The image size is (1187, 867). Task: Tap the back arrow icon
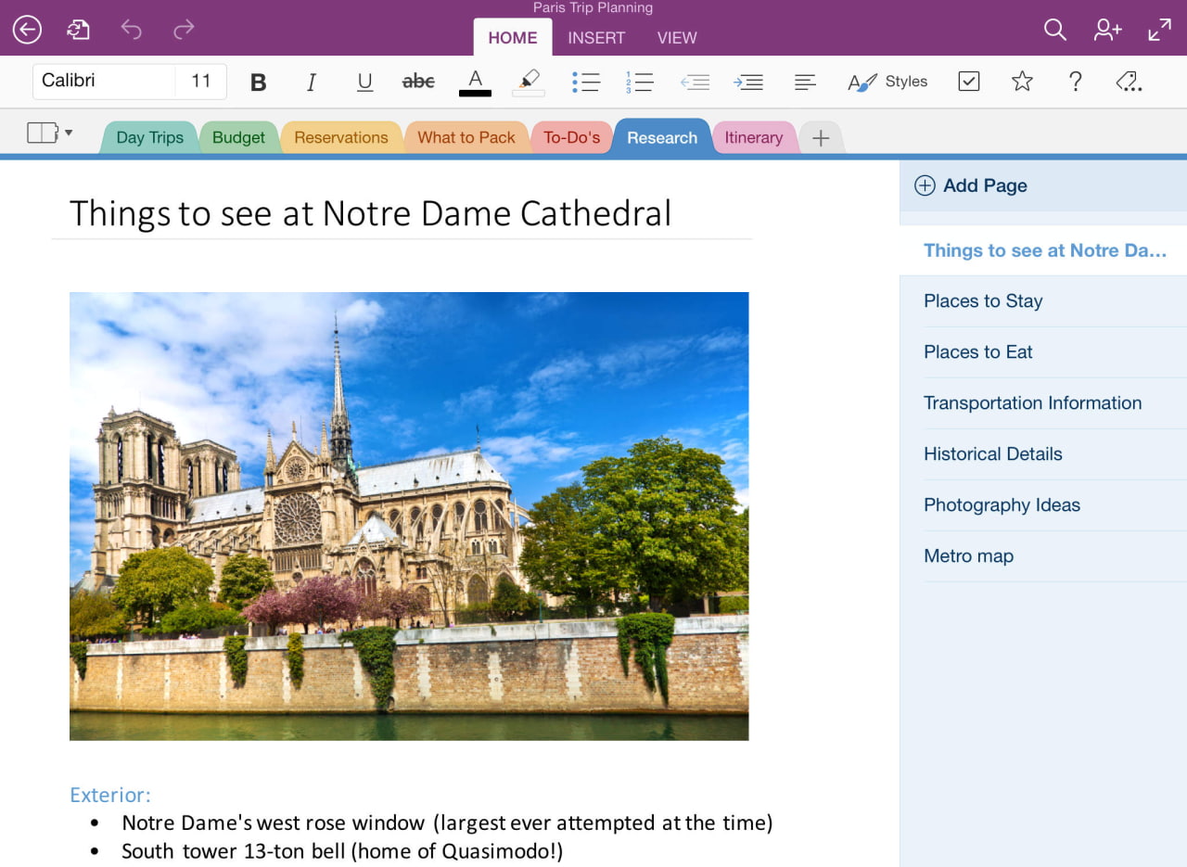click(x=27, y=30)
